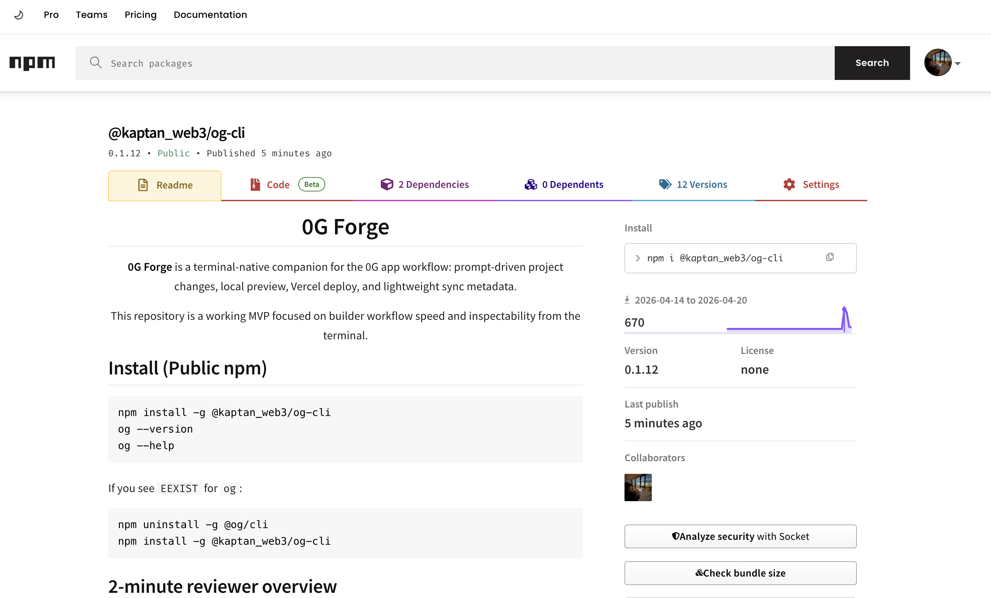Click the Dependents cubes icon
This screenshot has height=598, width=991.
coord(531,184)
